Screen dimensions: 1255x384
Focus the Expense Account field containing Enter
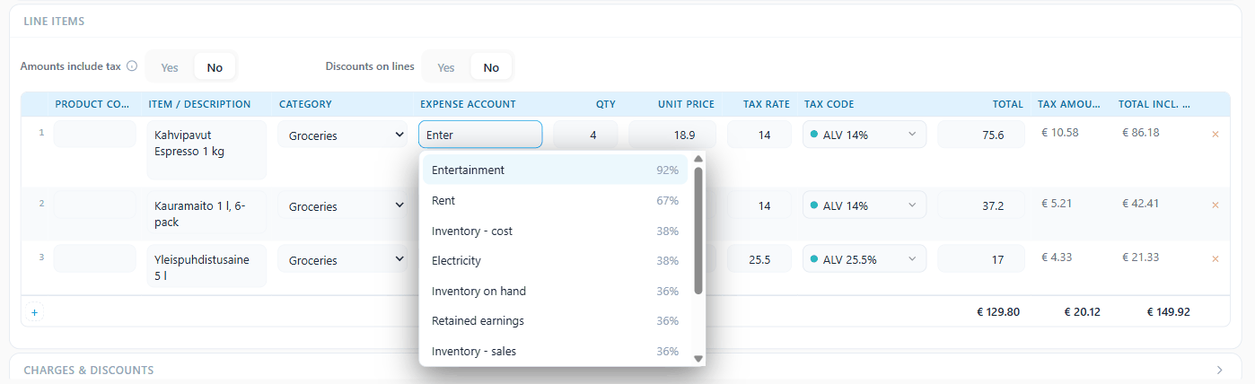point(480,135)
